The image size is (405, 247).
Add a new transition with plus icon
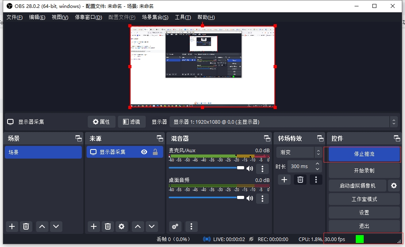tap(284, 180)
